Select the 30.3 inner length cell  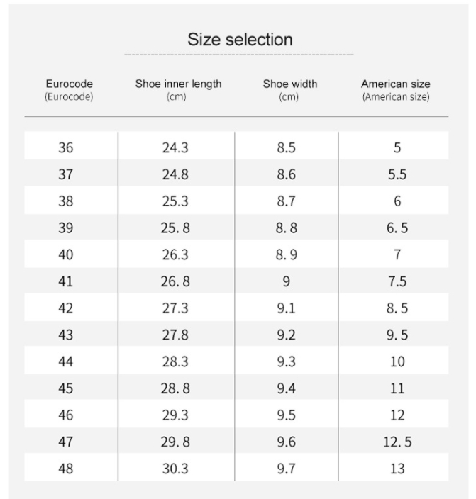tap(175, 469)
